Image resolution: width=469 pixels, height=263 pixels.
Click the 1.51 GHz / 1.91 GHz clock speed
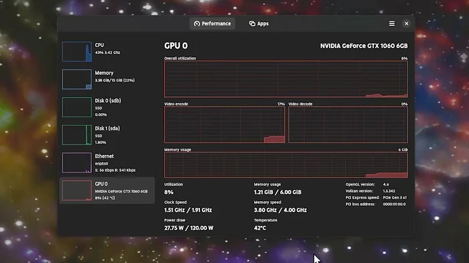point(188,210)
